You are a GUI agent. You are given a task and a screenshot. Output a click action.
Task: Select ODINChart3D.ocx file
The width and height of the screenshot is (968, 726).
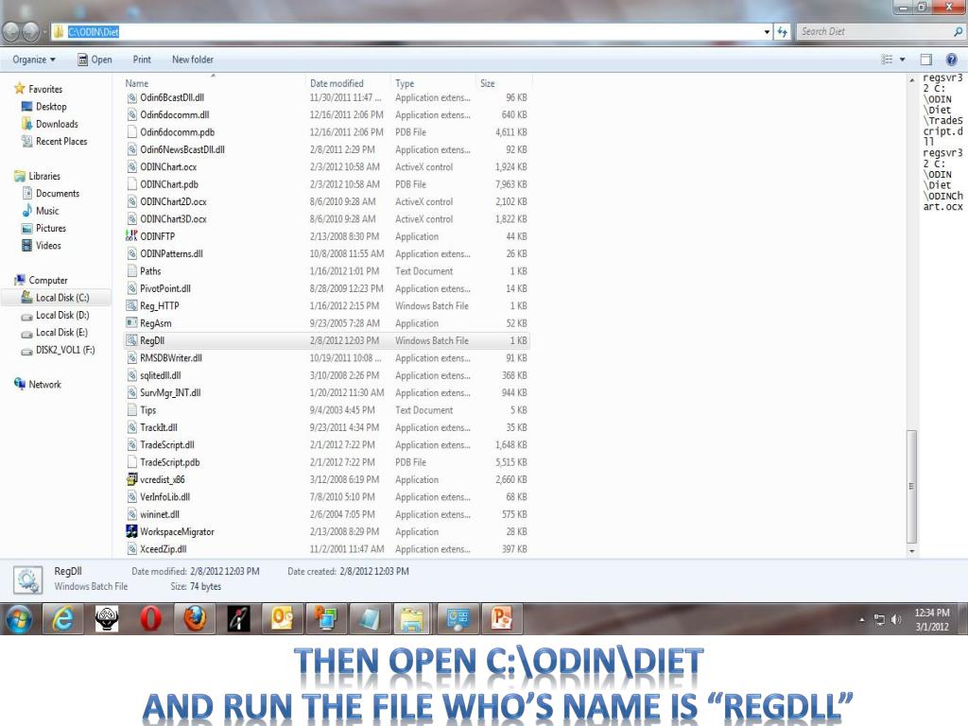[326, 218]
